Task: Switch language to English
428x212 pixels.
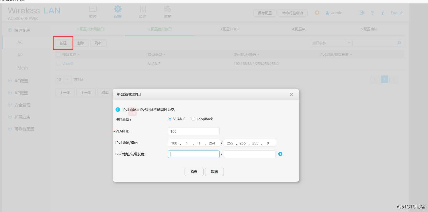Action: pos(397,13)
